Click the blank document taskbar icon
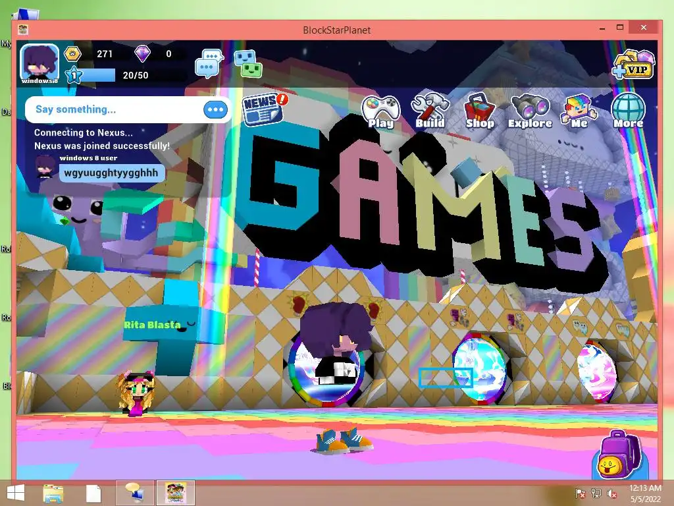674x506 pixels. coord(93,493)
